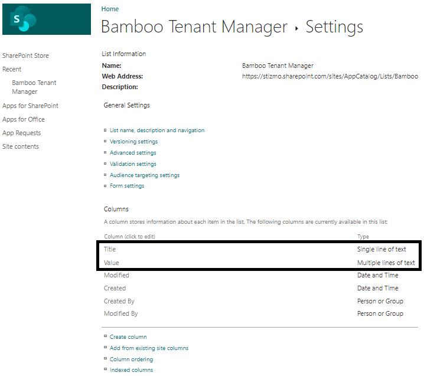Screen dimensions: 424x376
Task: Open Indexed columns link
Action: pos(132,370)
